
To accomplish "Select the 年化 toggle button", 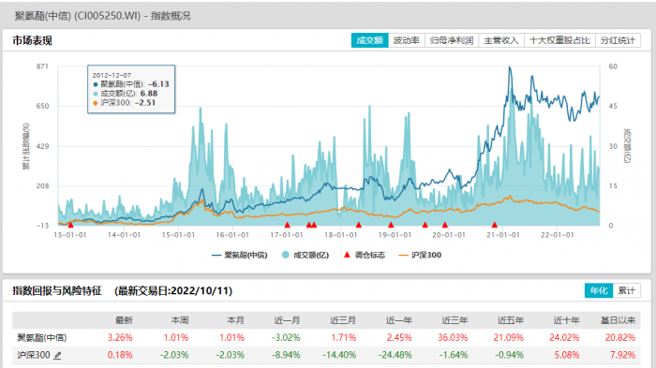I will [x=599, y=290].
